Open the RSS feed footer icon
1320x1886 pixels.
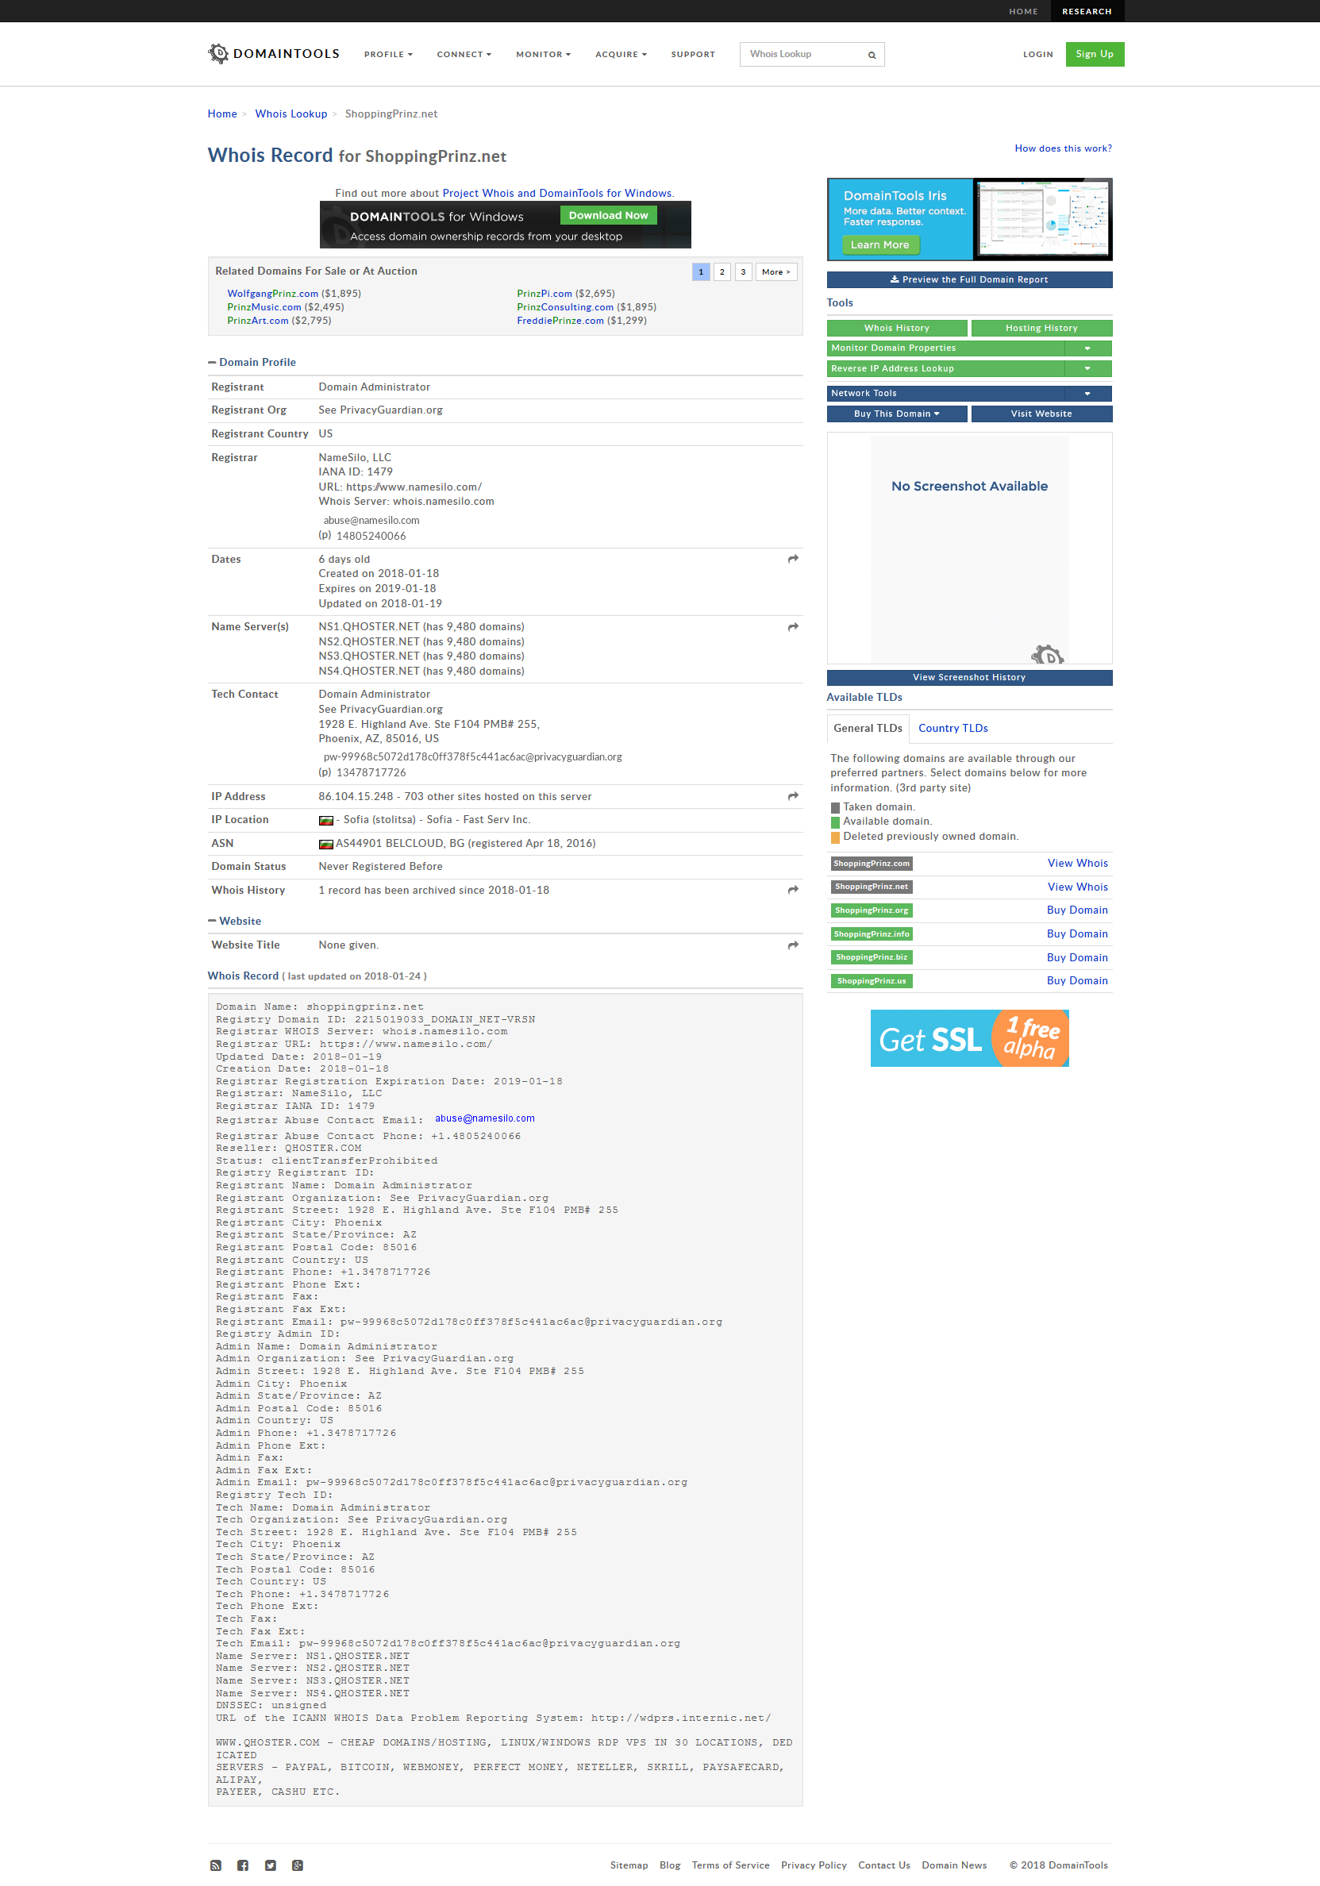[215, 1865]
